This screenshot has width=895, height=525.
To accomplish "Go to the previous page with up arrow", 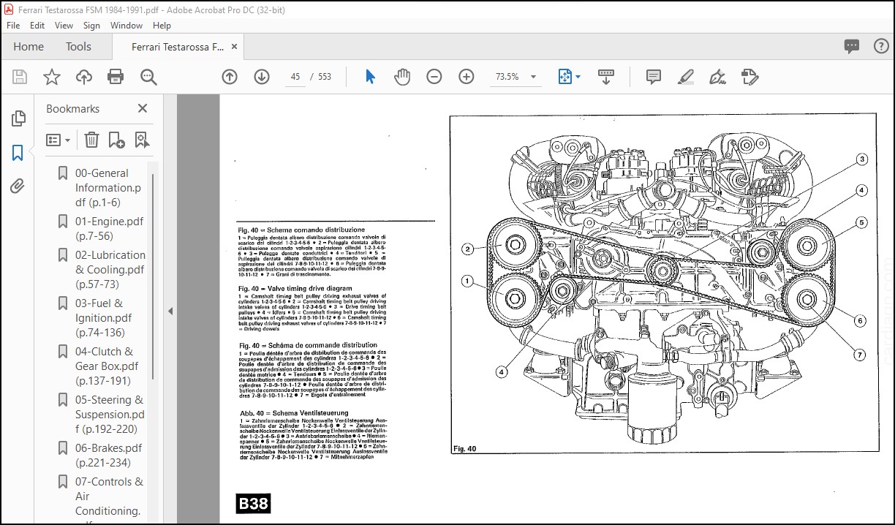I will [230, 77].
